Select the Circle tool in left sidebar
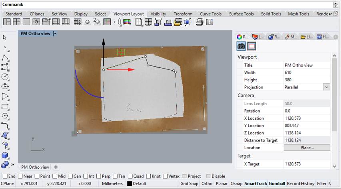 (x=5, y=77)
